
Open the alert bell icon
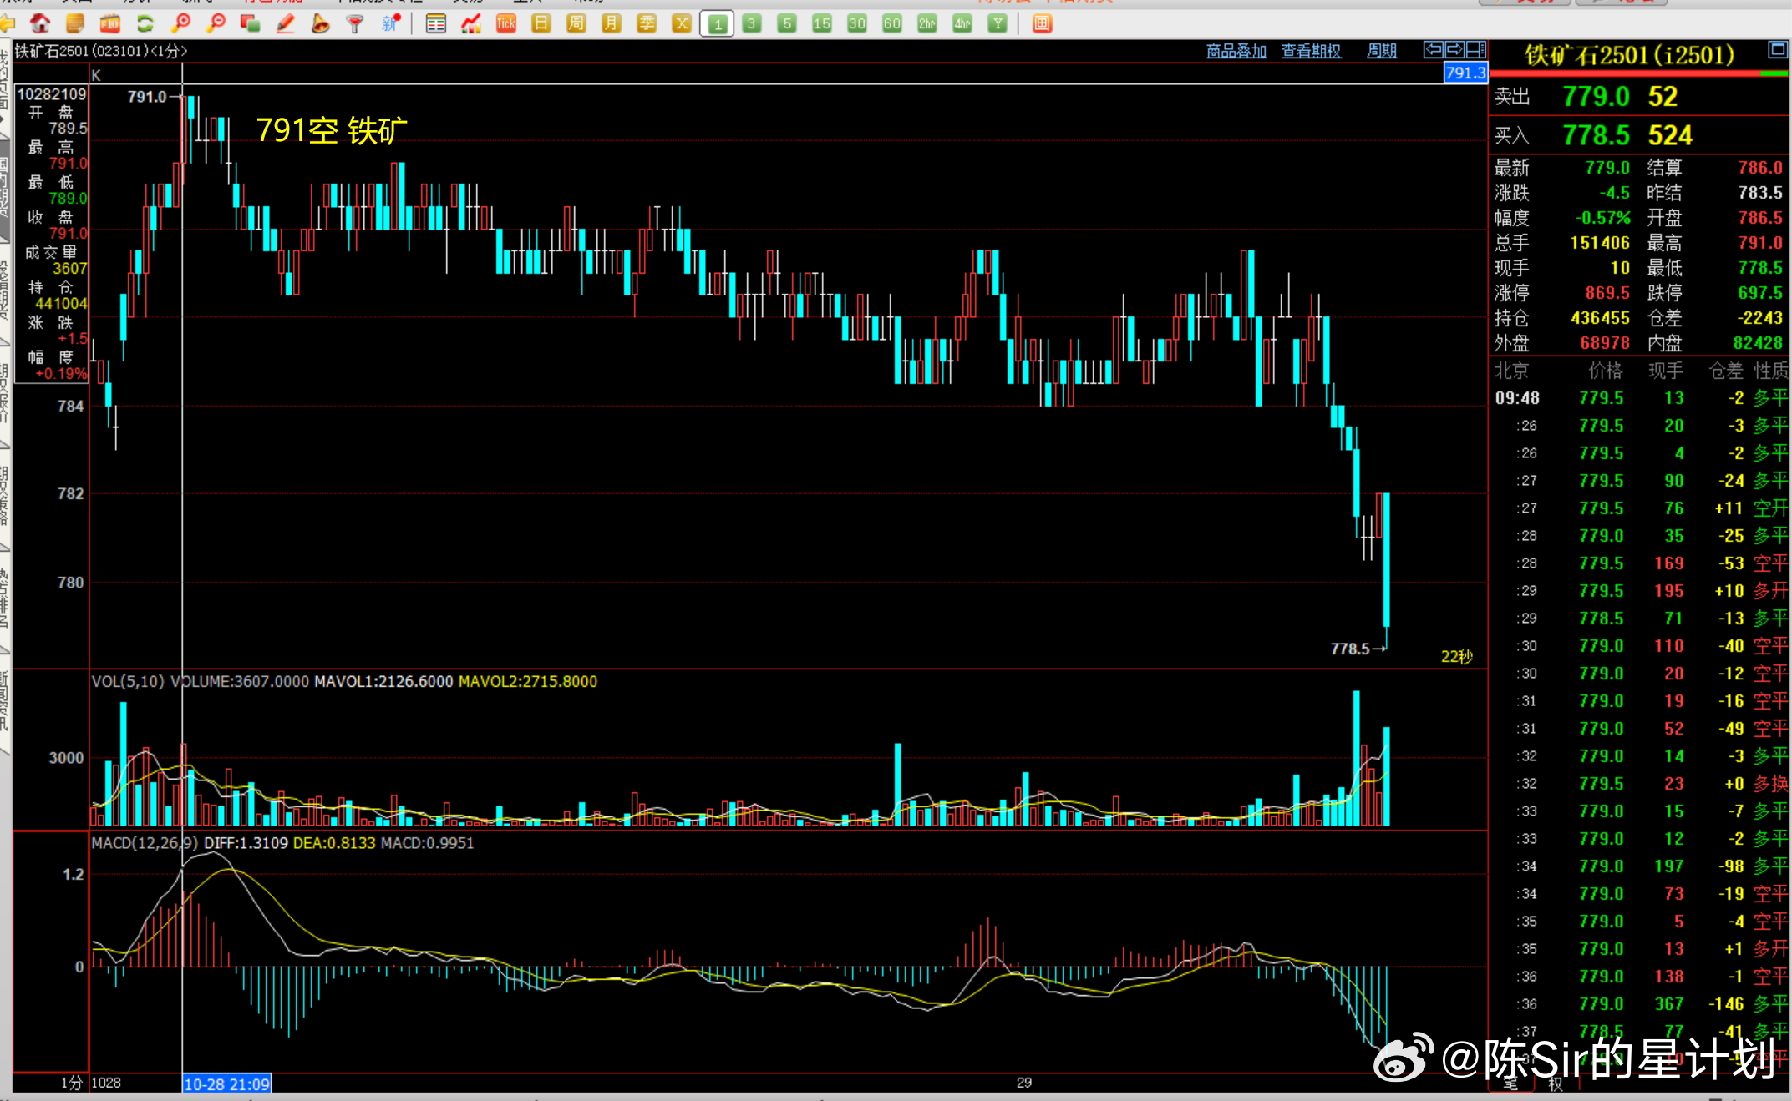(320, 23)
